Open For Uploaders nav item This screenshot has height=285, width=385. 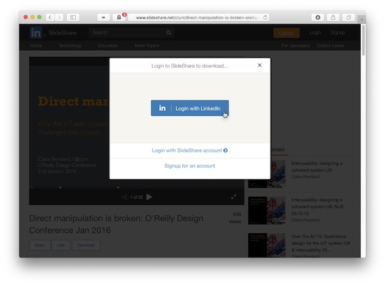[x=295, y=45]
